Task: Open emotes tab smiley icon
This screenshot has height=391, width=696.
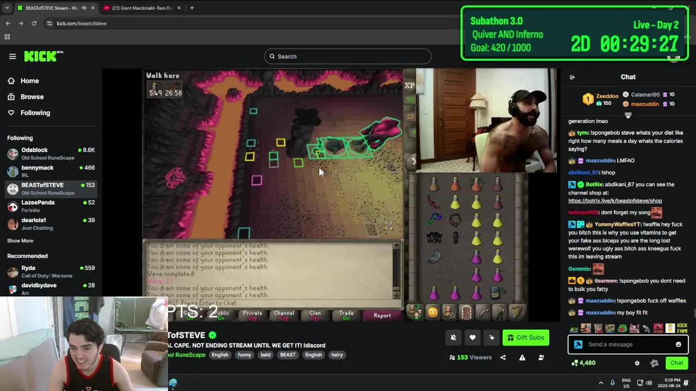Action: 433,312
